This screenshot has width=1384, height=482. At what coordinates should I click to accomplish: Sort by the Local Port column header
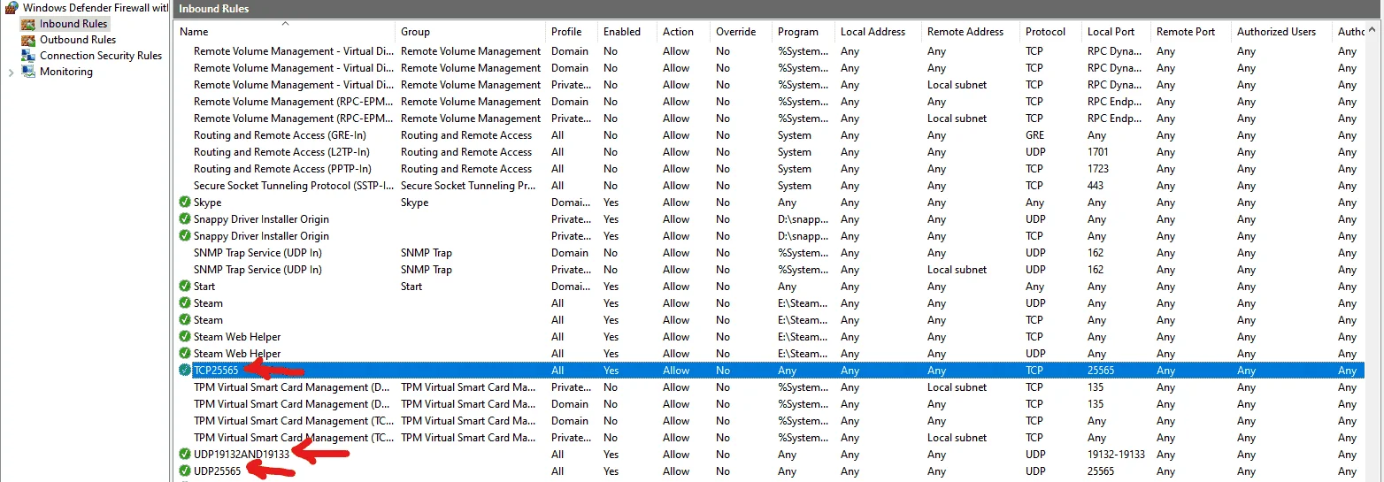pos(1111,32)
